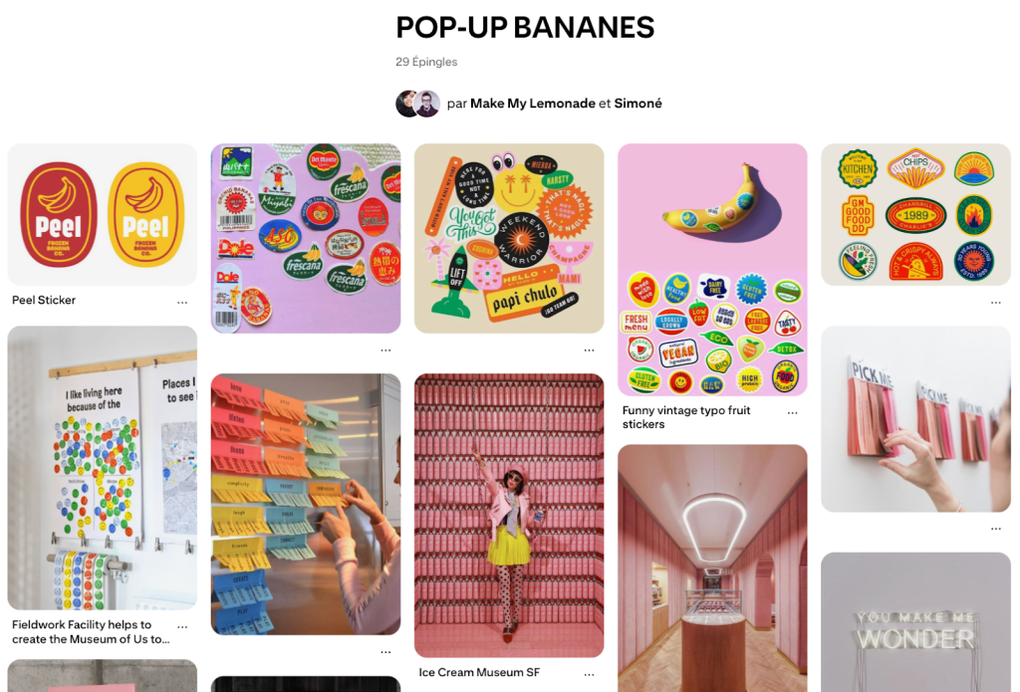
Task: Open more options under Kitchen badges pin
Action: click(x=996, y=303)
